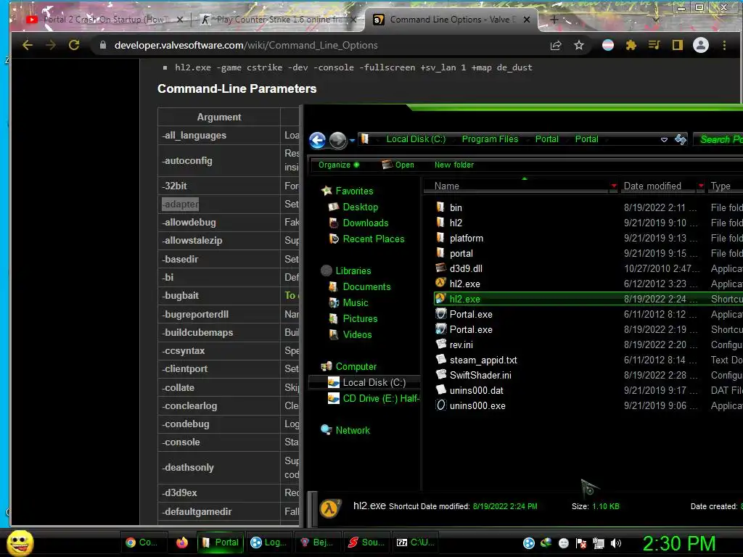The height and width of the screenshot is (557, 743).
Task: Select Recent Places in navigation pane
Action: click(x=374, y=239)
